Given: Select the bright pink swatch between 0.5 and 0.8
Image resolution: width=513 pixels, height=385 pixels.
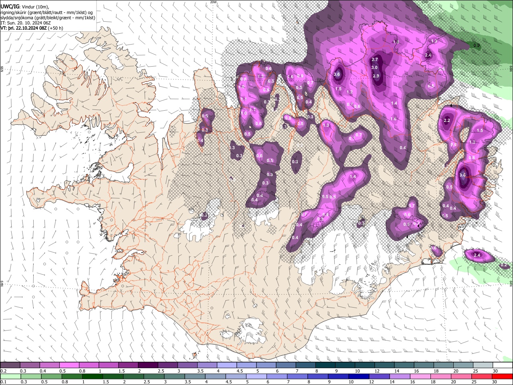Looking at the screenshot, I should tap(69, 365).
